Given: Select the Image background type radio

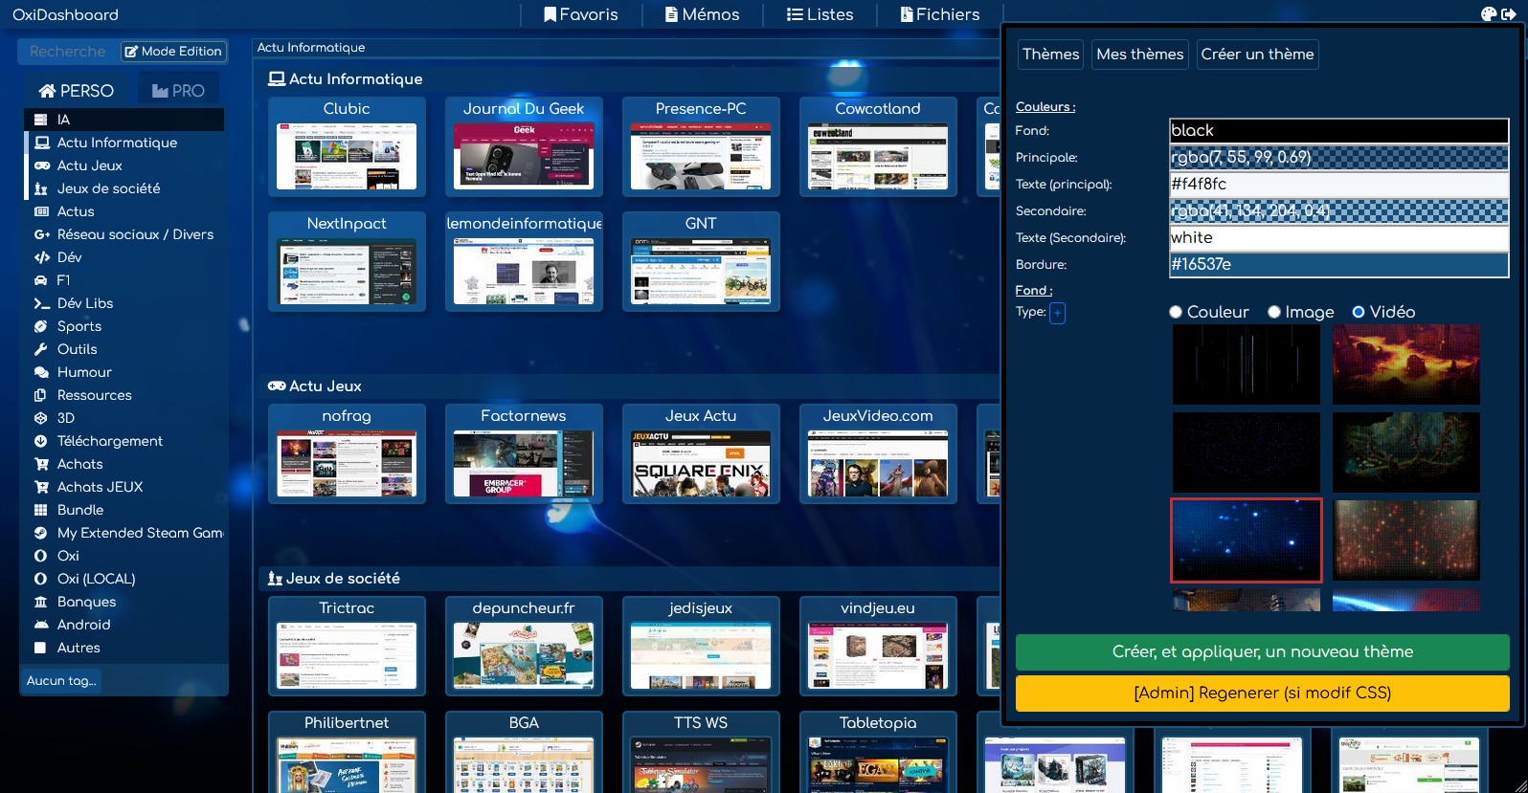Looking at the screenshot, I should point(1274,312).
